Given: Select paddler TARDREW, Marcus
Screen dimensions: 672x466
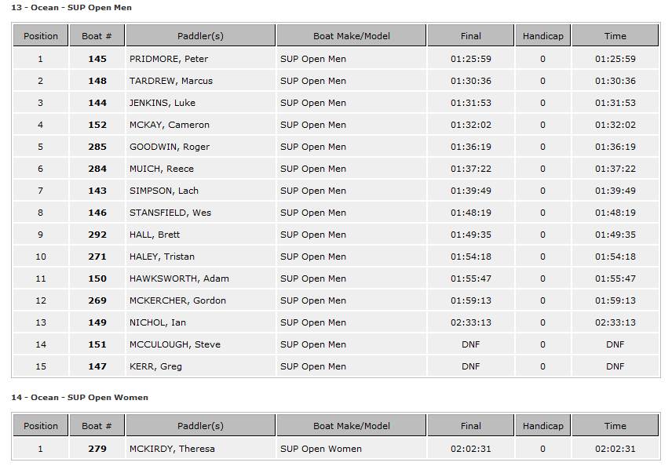Looking at the screenshot, I should click(x=171, y=81).
